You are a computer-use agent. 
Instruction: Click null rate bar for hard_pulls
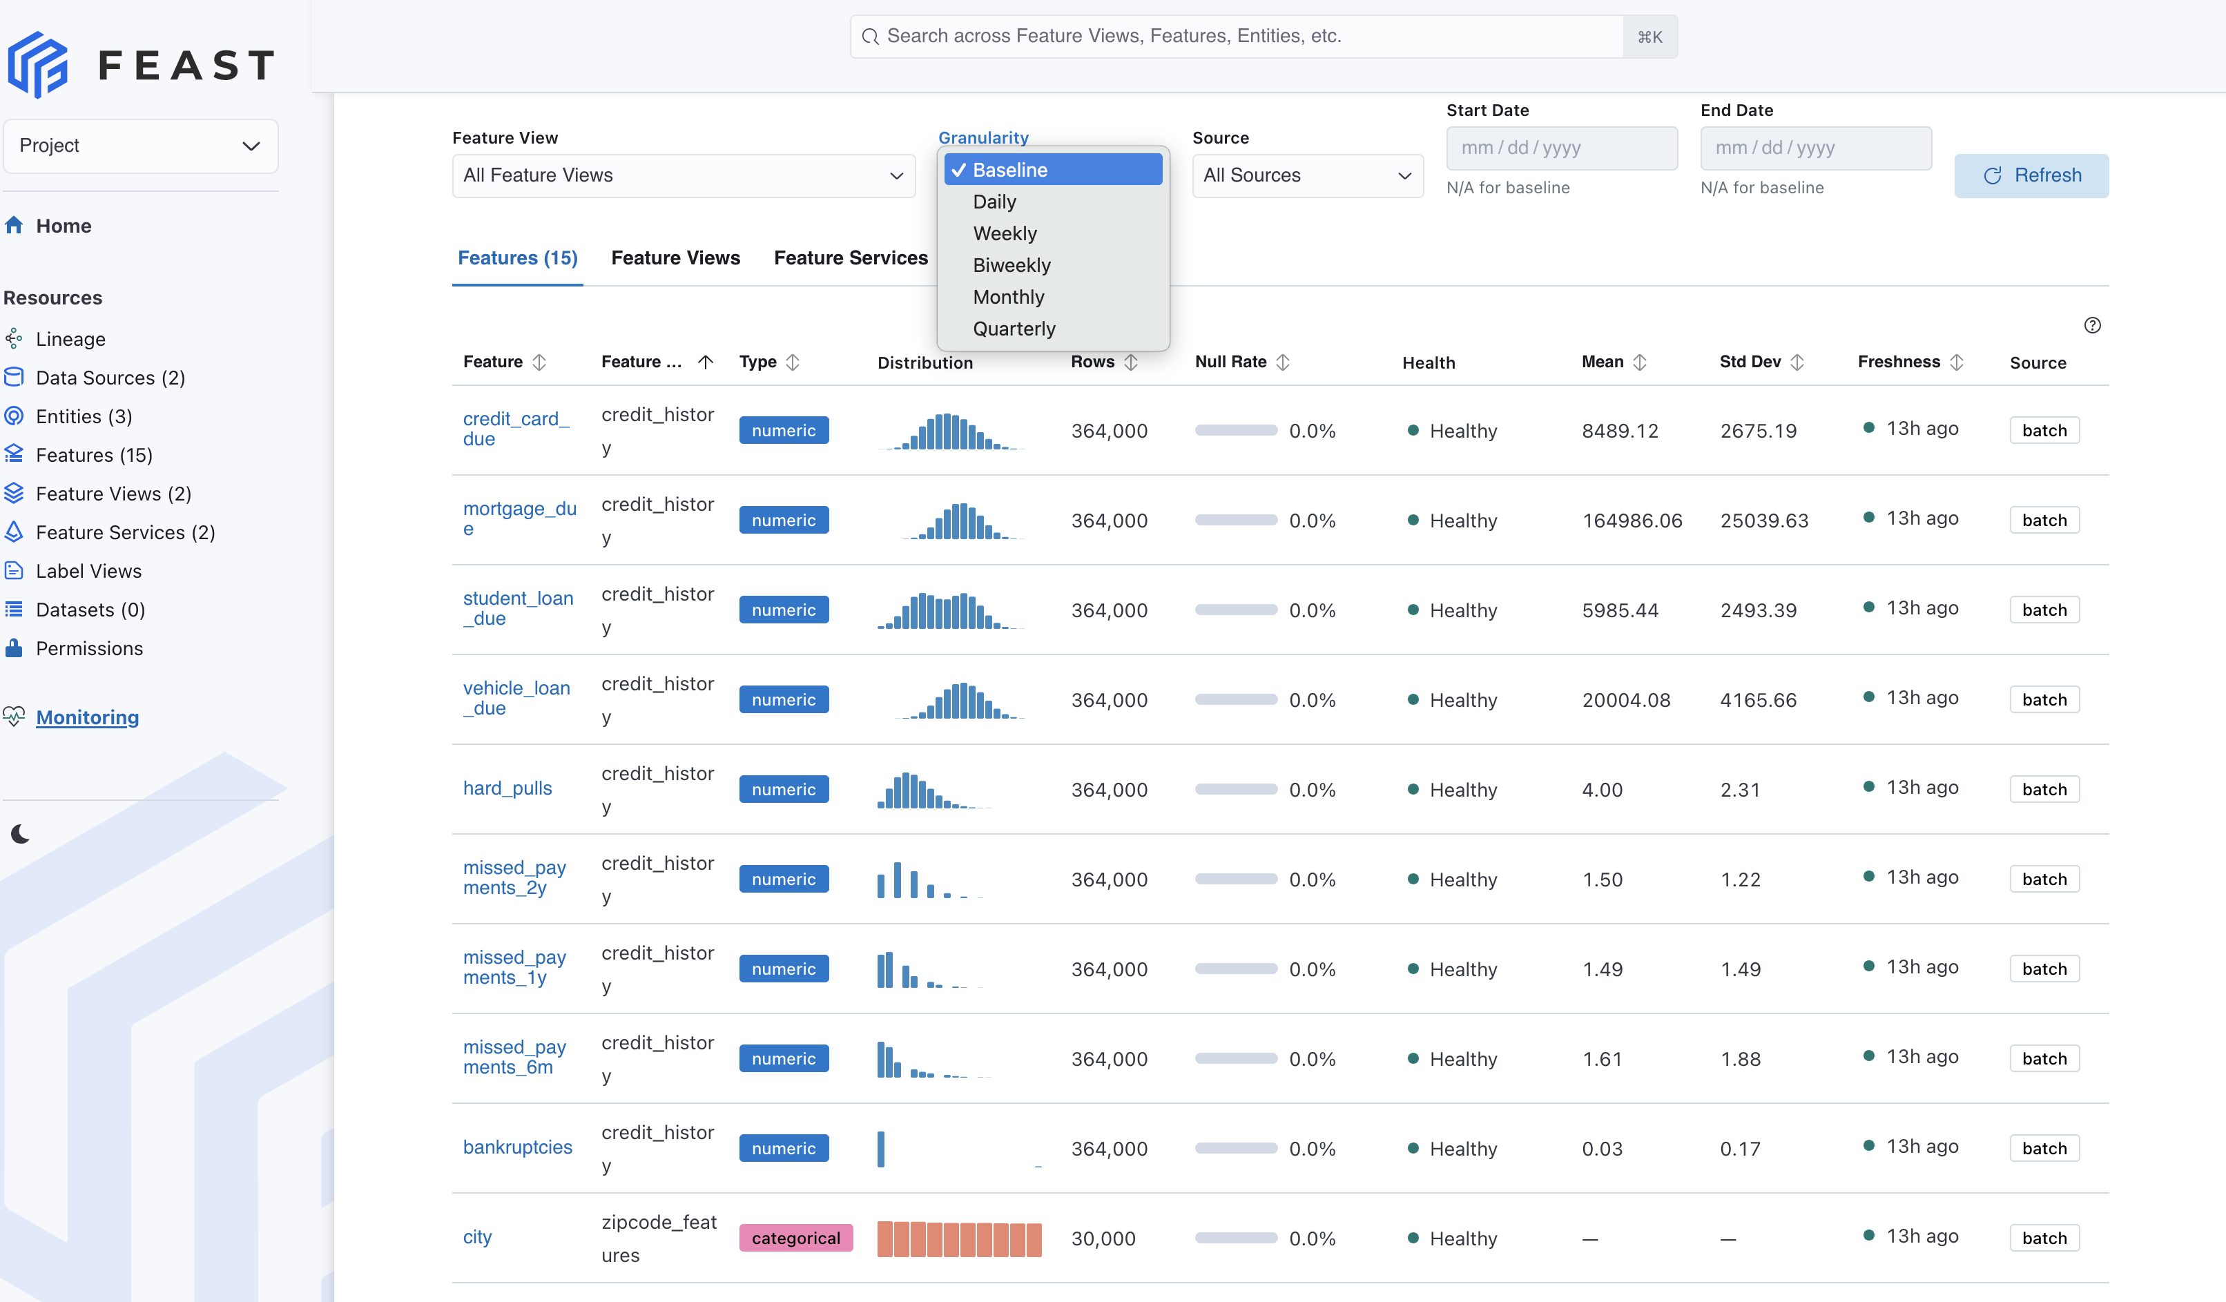[1236, 789]
